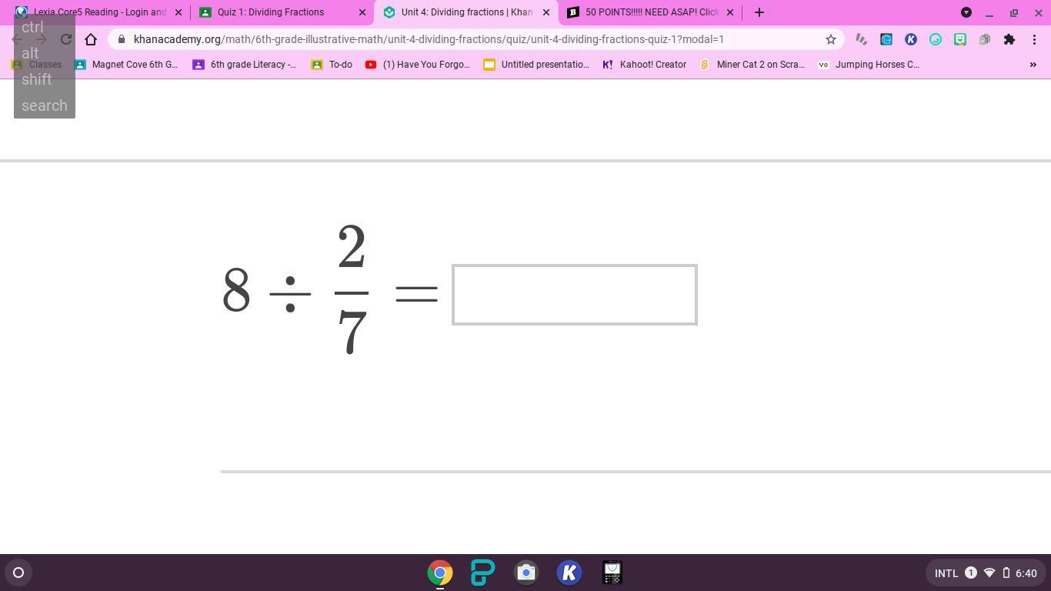
Task: Close the Quiz 1: Dividing Fractions tab
Action: (362, 12)
